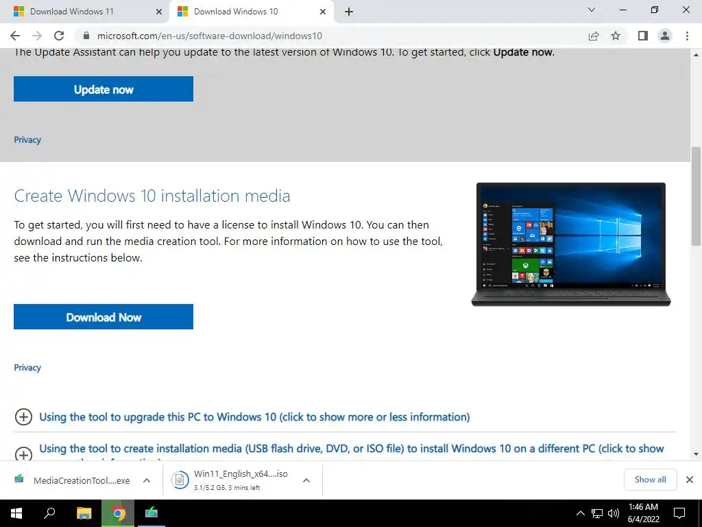Click the MediaCreationTool file icon in downloads bar
The image size is (702, 527).
19,480
